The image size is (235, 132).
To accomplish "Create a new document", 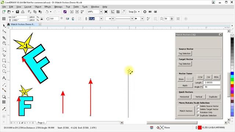I will (4, 12).
